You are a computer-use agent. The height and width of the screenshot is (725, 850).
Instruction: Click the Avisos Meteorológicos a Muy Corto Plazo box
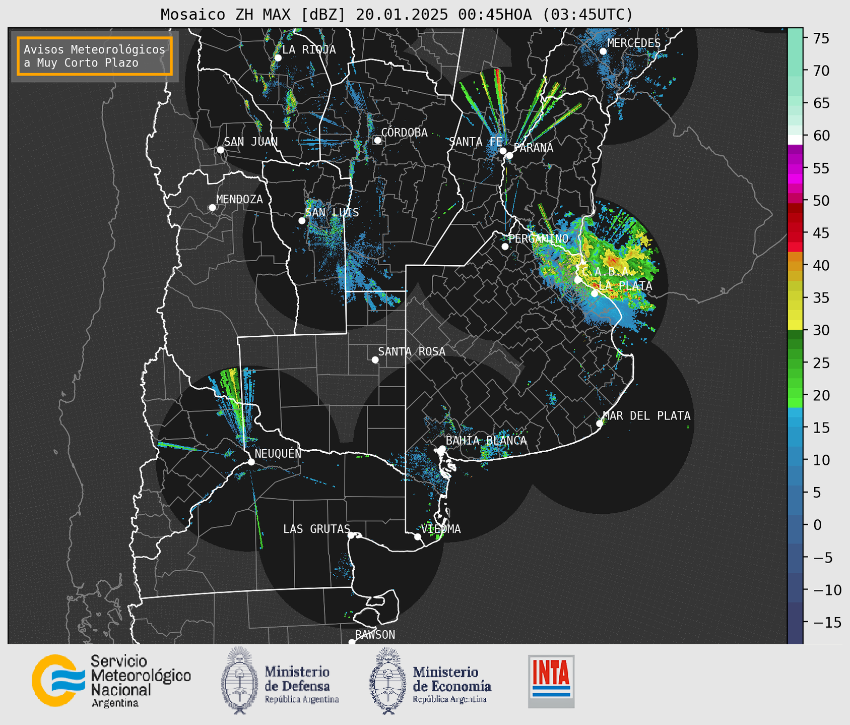coord(95,56)
